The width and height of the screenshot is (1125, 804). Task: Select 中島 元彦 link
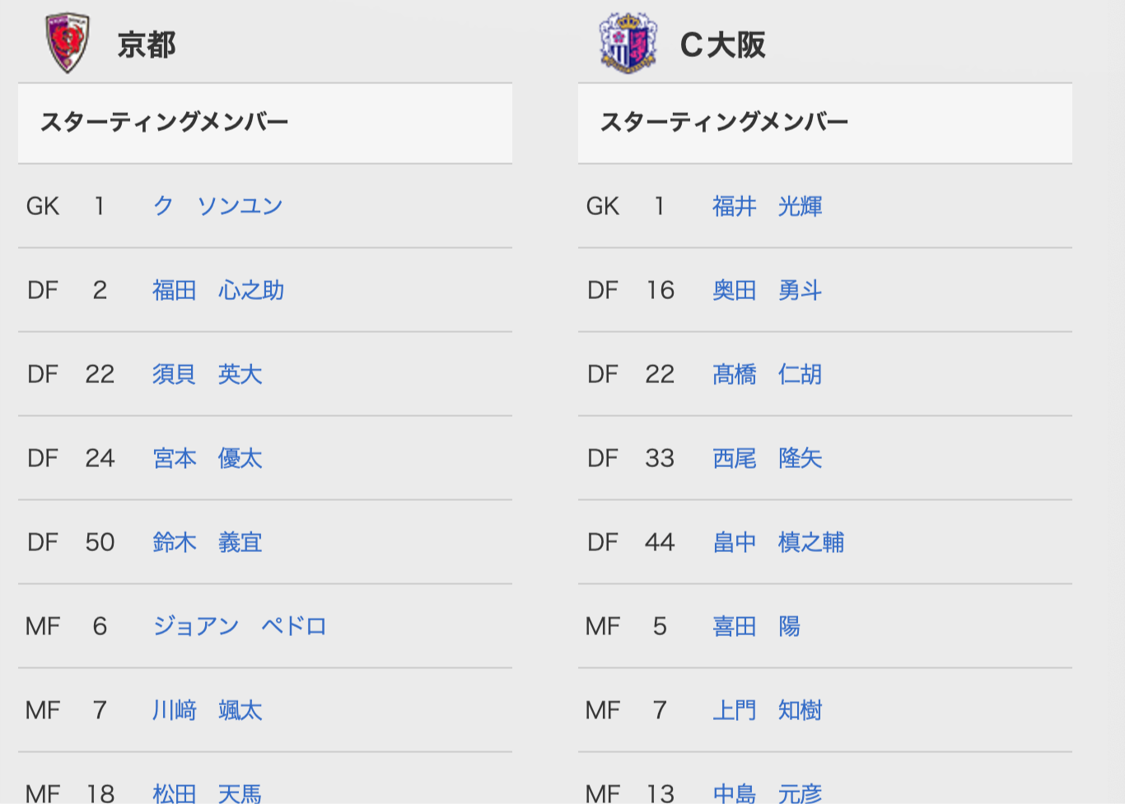768,793
